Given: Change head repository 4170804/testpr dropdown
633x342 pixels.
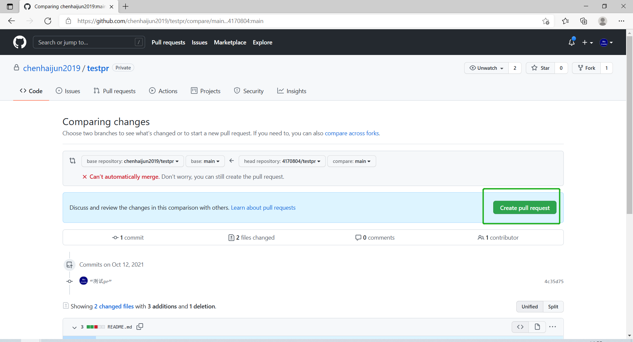Looking at the screenshot, I should [282, 161].
